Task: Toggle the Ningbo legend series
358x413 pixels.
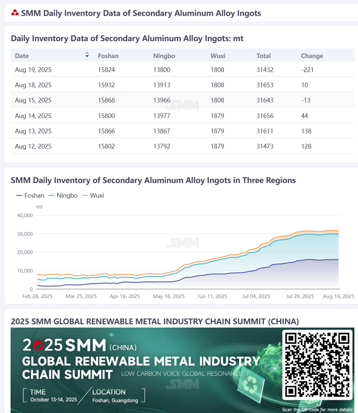Action: [63, 195]
